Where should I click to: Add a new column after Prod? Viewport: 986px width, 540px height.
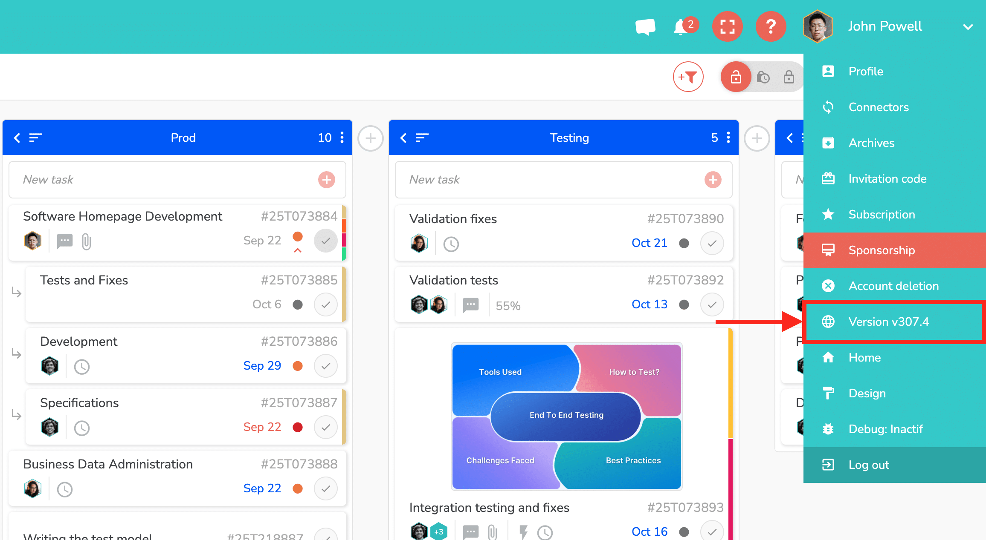coord(370,138)
